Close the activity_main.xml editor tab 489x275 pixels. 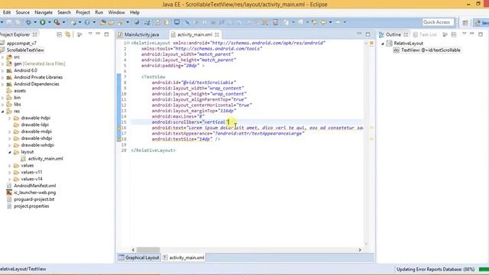[217, 34]
